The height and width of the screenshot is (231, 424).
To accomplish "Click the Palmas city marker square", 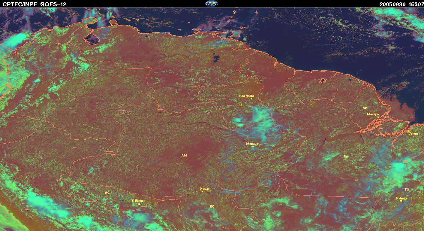I will pos(401,201).
